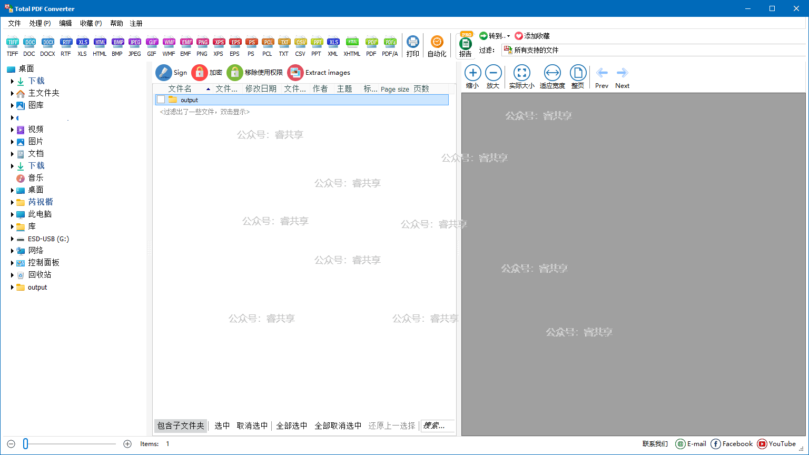
Task: Click the Sign pen icon
Action: click(164, 73)
